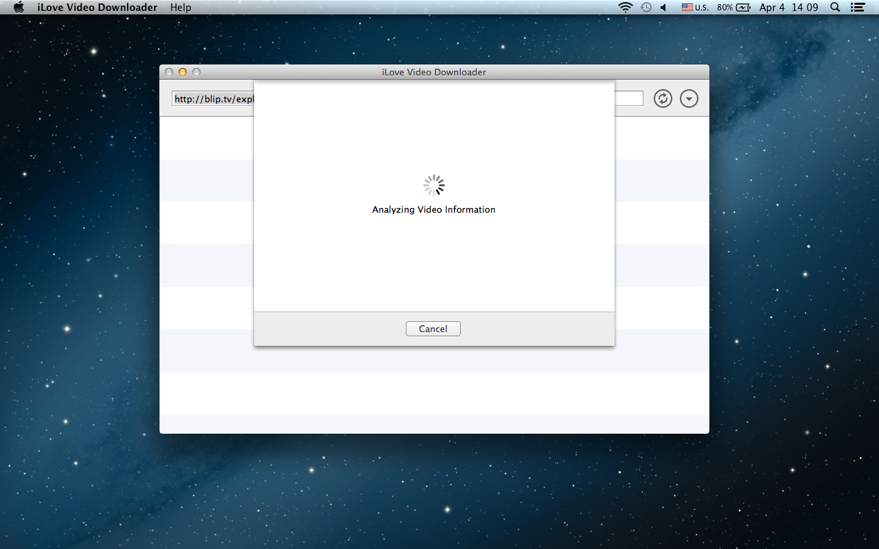The image size is (879, 549).
Task: Open Notification Center list icon
Action: 857,8
